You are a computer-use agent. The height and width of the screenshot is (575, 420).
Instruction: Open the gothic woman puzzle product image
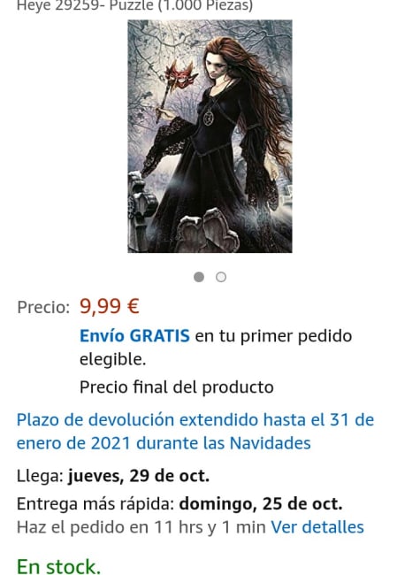point(210,136)
